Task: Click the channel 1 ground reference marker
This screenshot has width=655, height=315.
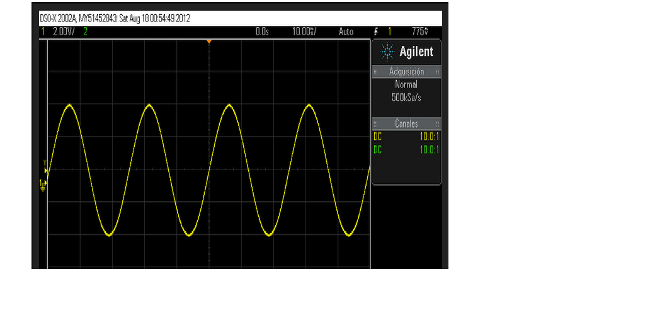Action: pos(43,185)
